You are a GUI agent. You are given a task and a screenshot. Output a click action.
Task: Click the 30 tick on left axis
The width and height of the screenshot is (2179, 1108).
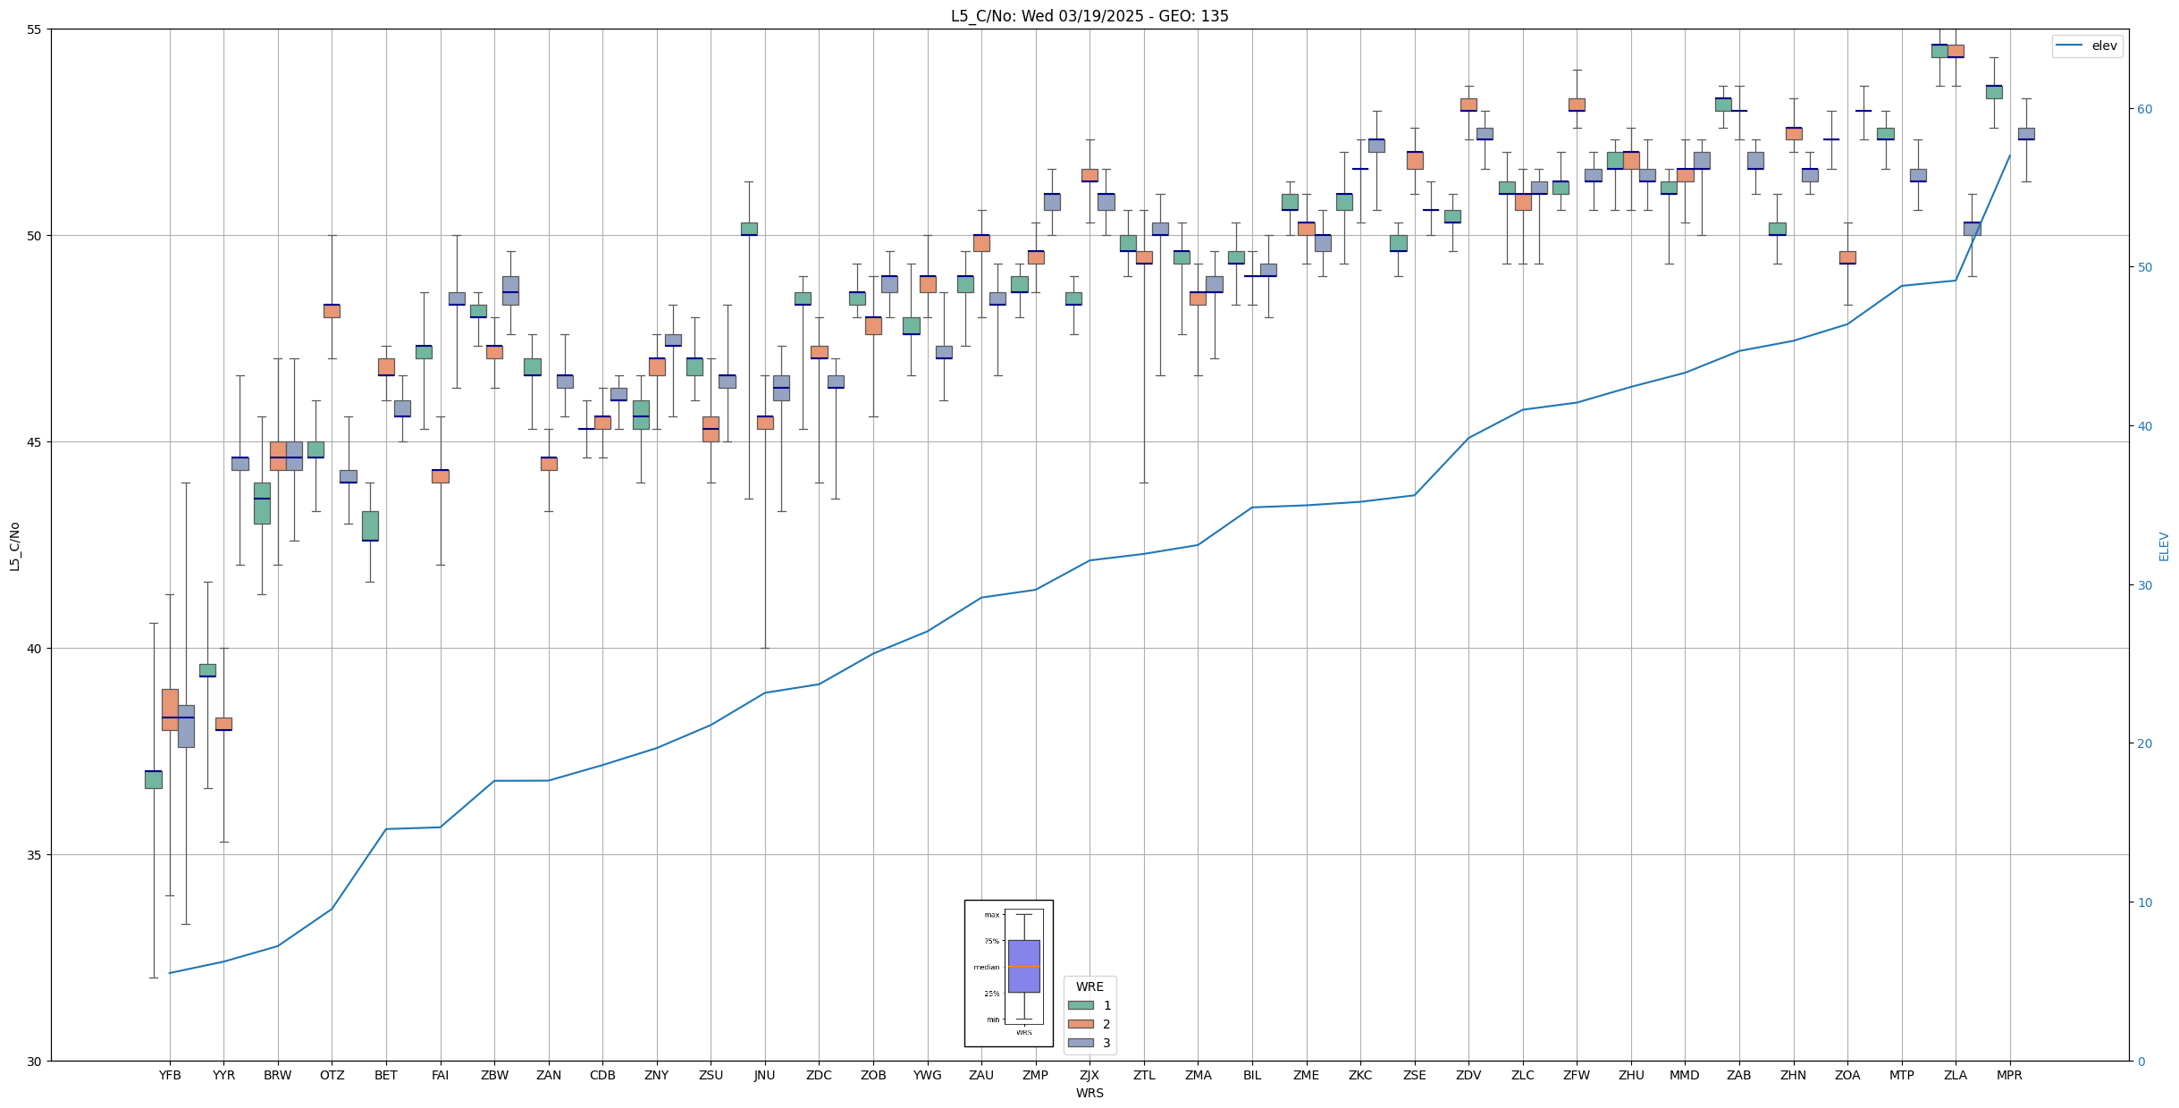pos(35,1061)
